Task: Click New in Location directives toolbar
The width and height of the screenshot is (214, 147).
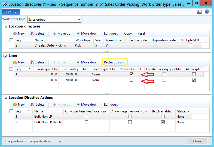Action: (19, 33)
